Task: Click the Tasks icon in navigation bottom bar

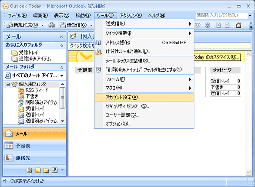Action: click(29, 170)
